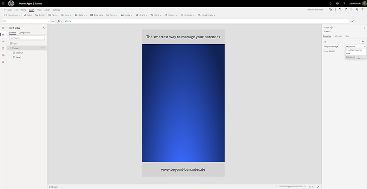
Task: Switch to the Components tab
Action: (25, 33)
